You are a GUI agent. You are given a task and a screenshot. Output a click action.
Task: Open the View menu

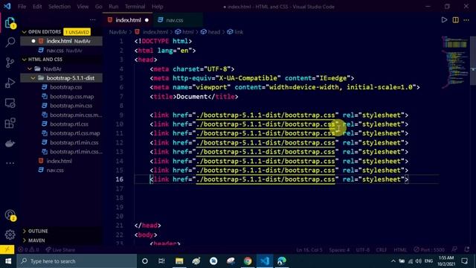[x=83, y=7]
